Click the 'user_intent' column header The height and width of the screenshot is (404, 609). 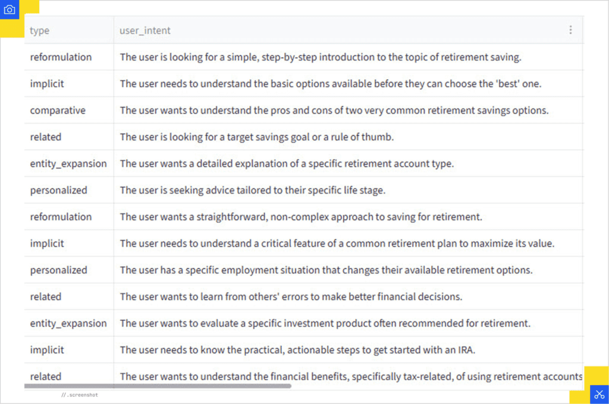(145, 31)
